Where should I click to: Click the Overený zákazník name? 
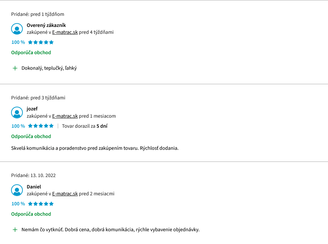point(46,25)
